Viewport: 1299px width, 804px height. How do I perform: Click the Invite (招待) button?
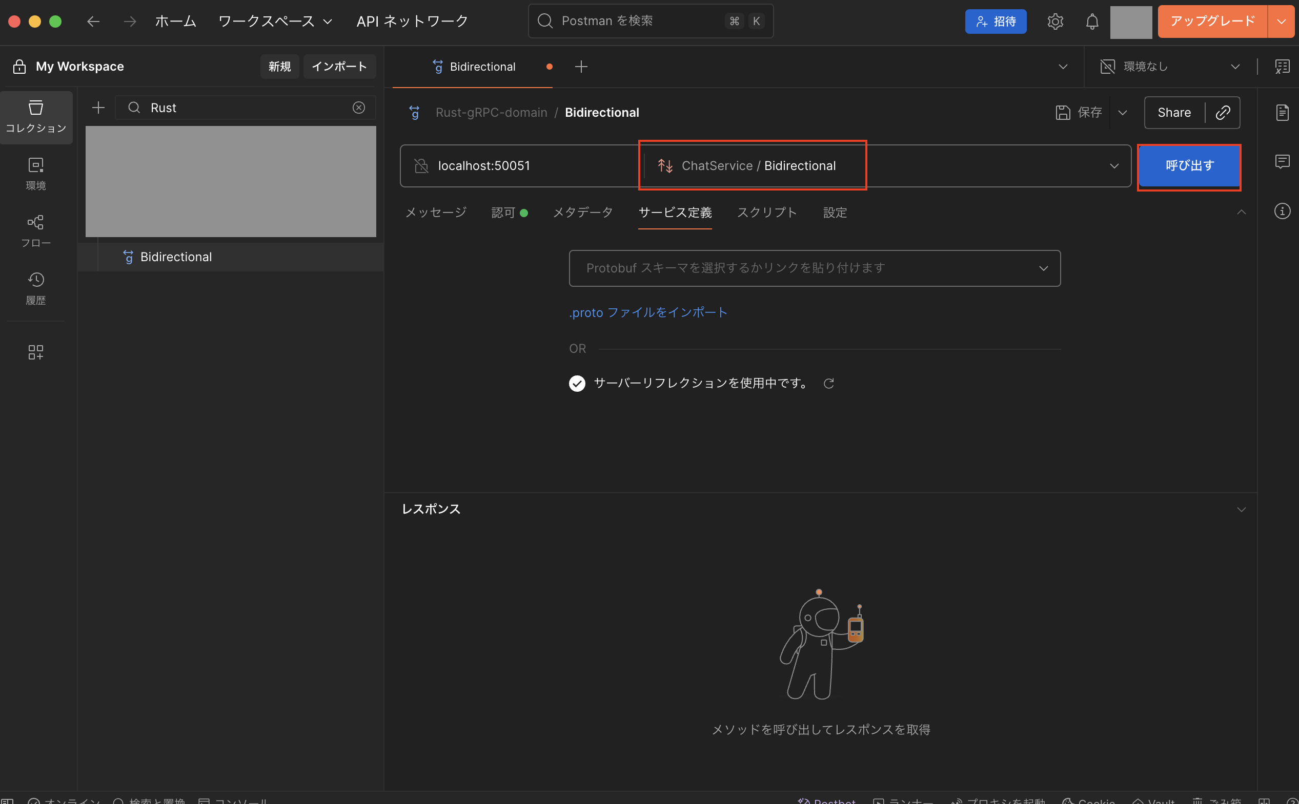[996, 22]
